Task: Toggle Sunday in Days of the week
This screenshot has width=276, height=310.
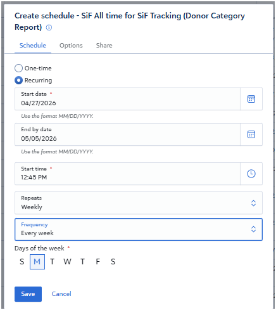Action: click(22, 262)
